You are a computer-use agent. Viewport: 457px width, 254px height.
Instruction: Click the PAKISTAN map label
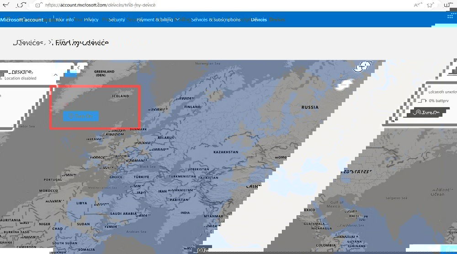(179, 200)
